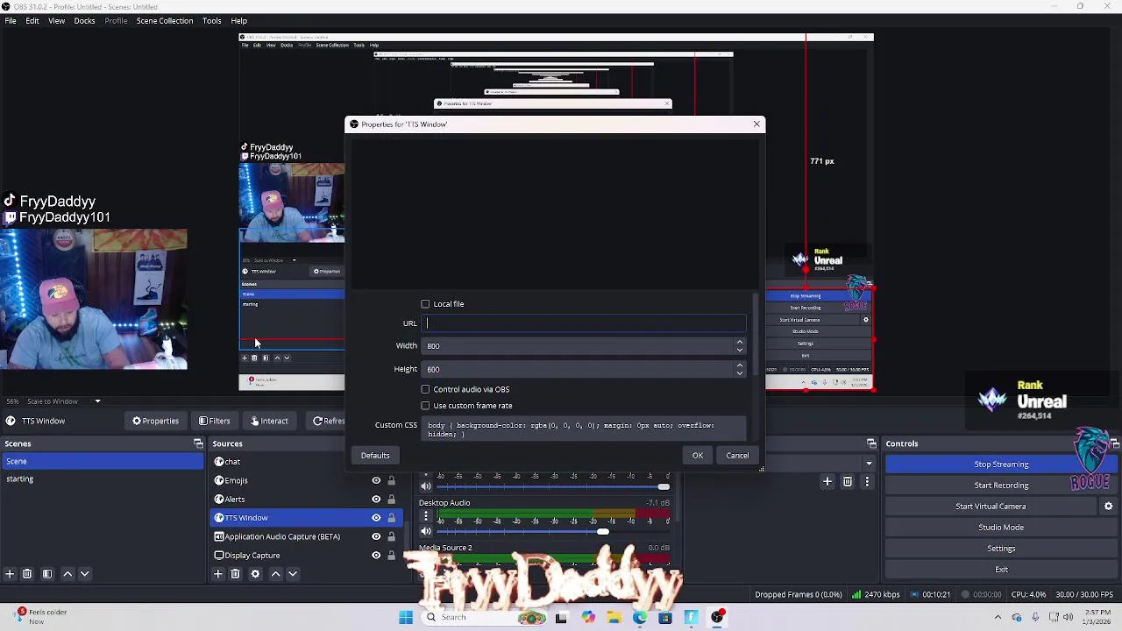Hide the Display Capture source

376,555
